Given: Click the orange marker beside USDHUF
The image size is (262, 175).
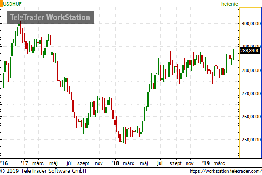Looking at the screenshot, I should 1,3.
